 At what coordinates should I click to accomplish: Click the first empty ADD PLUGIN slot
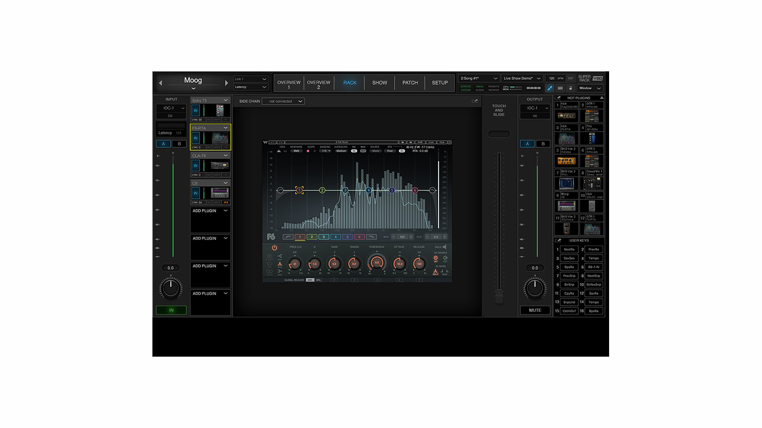pos(211,220)
